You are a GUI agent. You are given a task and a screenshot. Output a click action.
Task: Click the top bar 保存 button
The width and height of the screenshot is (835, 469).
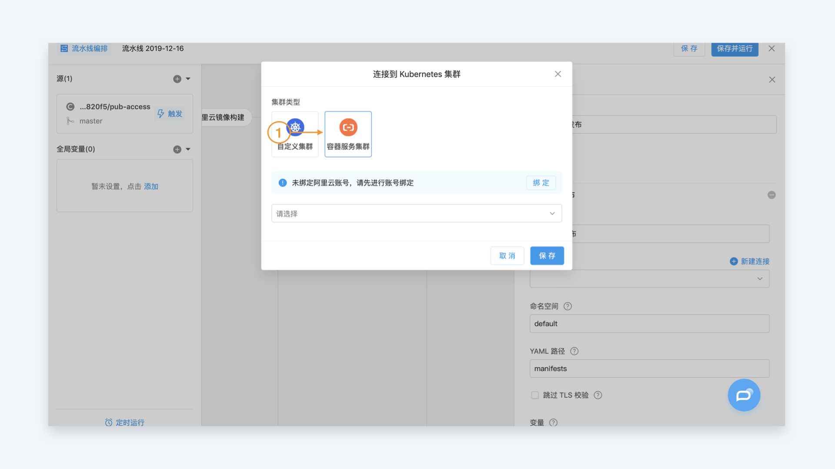[x=689, y=49]
